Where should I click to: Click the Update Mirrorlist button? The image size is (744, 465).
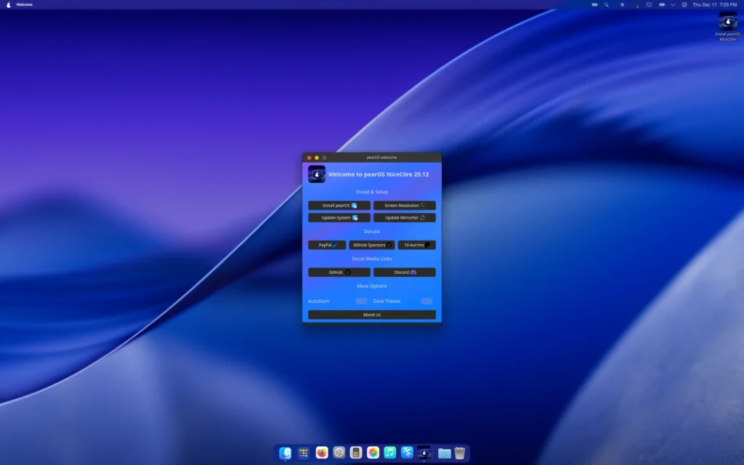pos(405,217)
